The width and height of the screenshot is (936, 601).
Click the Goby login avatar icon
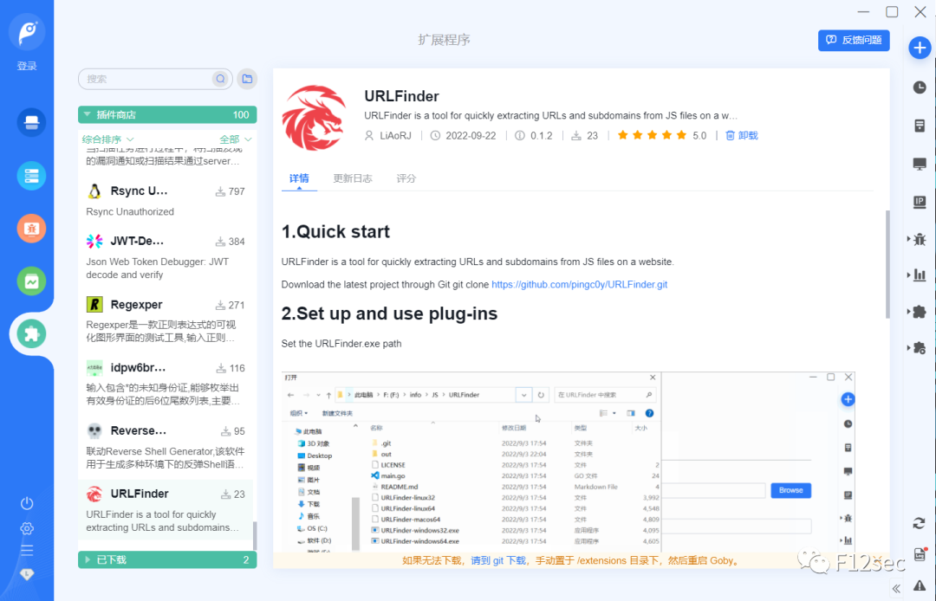point(27,31)
